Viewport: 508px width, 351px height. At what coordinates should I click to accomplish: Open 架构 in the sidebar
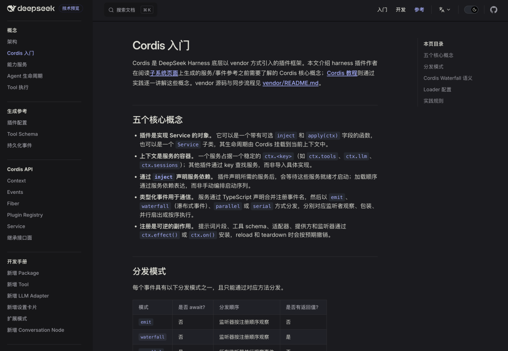[x=12, y=42]
